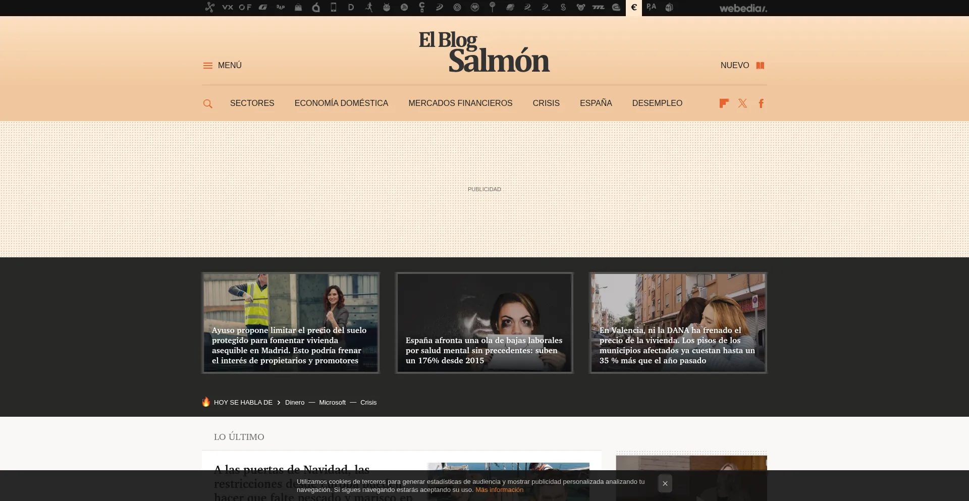Image resolution: width=969 pixels, height=501 pixels.
Task: Dismiss the cookie notice banner
Action: [x=665, y=483]
